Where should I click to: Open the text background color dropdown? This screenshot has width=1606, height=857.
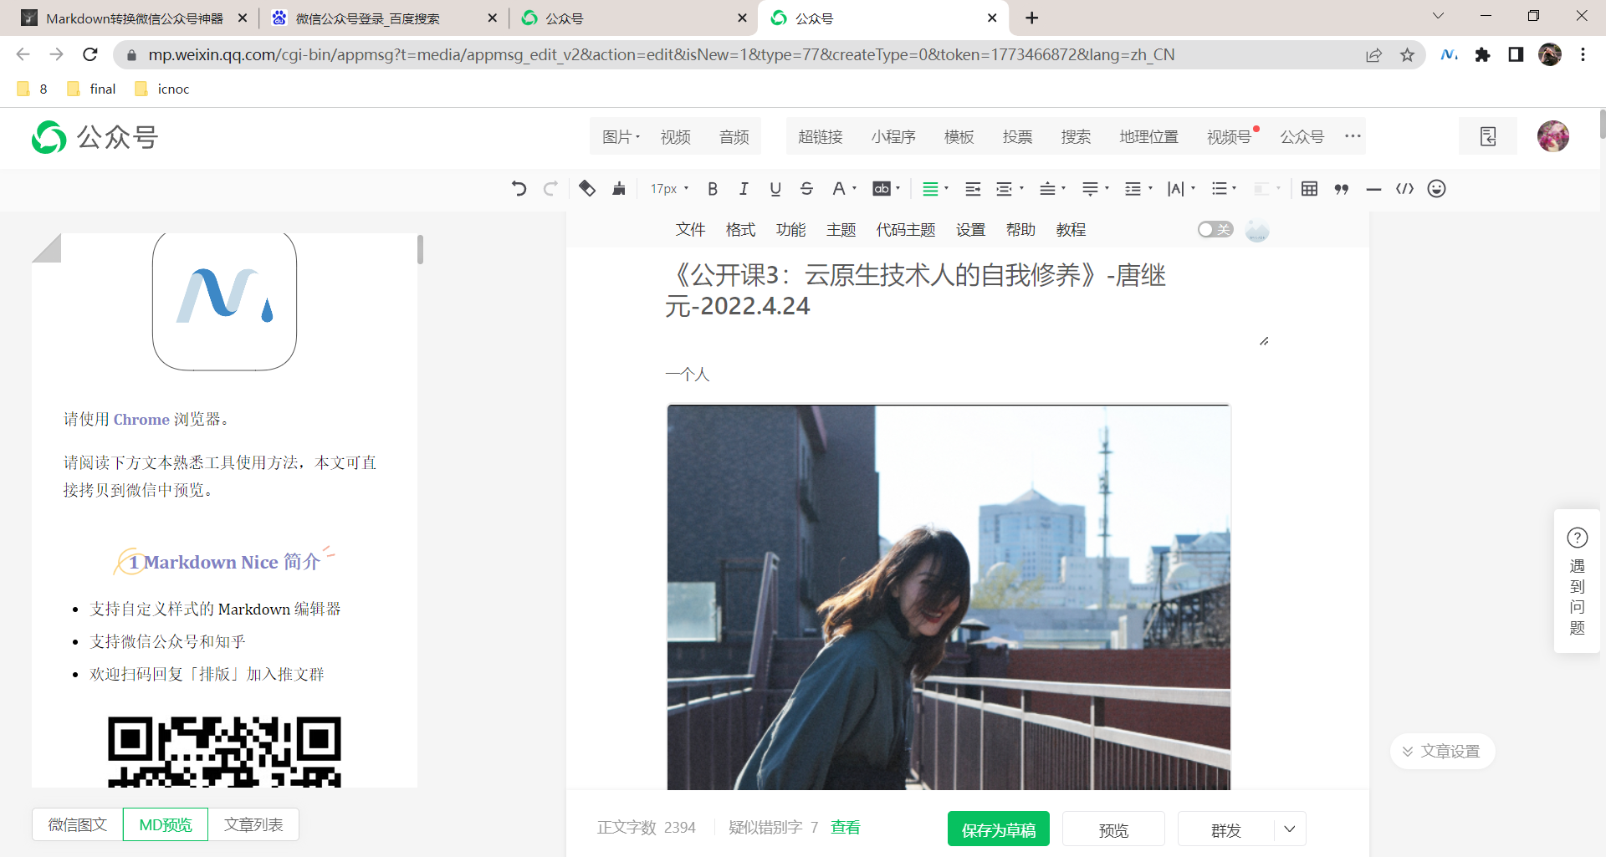pyautogui.click(x=886, y=189)
